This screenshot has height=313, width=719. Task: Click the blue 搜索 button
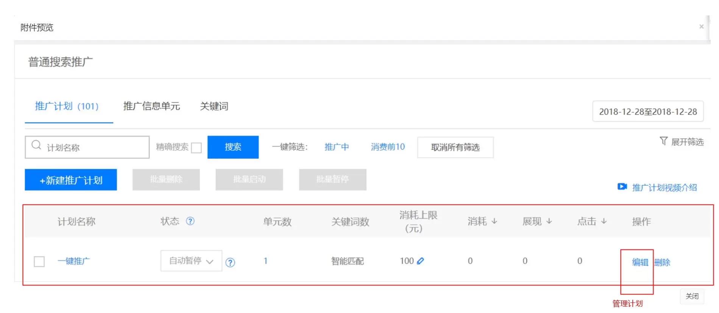pyautogui.click(x=233, y=147)
